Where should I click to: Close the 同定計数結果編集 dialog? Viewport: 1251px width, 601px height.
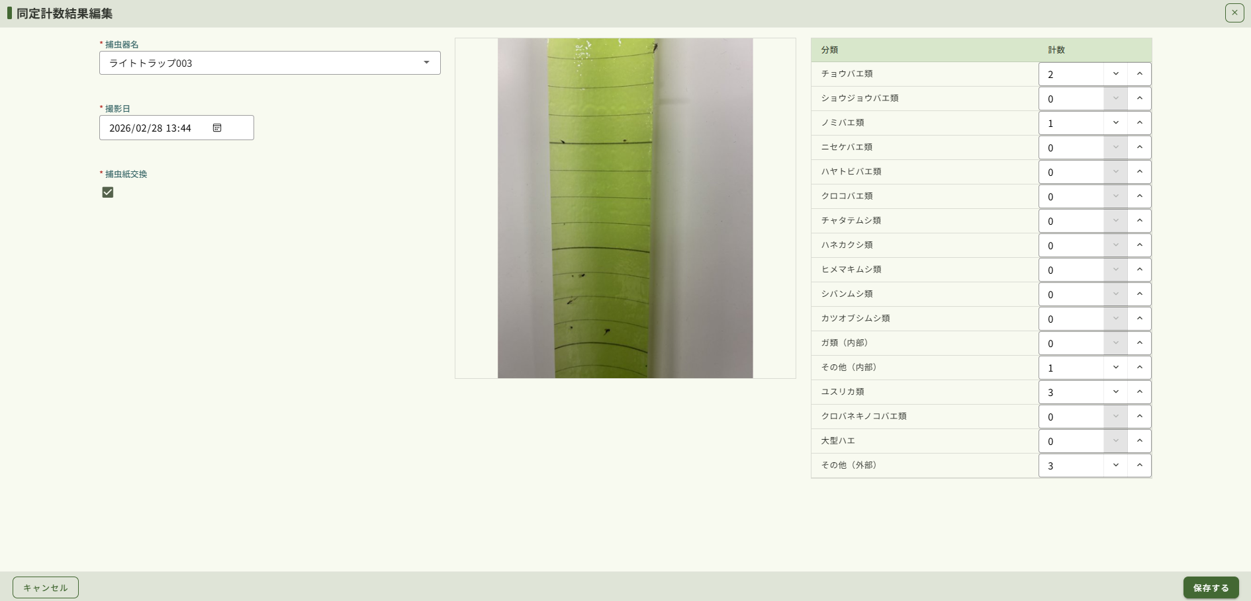[1234, 13]
